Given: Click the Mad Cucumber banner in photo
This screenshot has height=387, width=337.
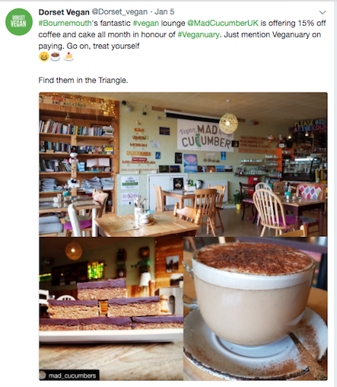Looking at the screenshot, I should (205, 136).
